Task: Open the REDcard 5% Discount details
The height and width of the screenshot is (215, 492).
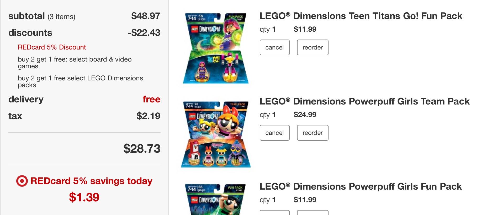Action: tap(52, 47)
